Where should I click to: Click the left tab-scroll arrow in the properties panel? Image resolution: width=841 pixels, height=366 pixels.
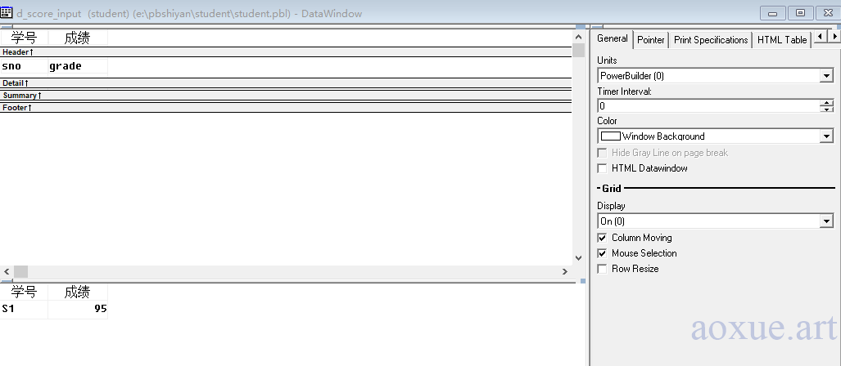[x=820, y=37]
